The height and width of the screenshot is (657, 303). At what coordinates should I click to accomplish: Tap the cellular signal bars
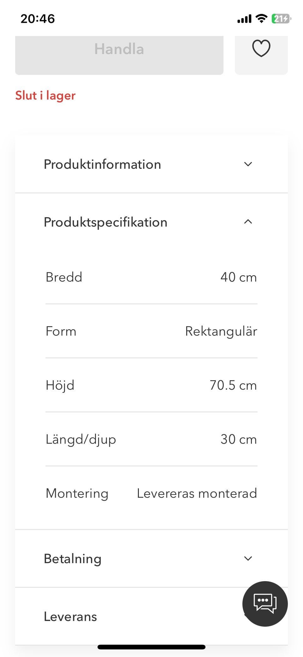tap(244, 19)
